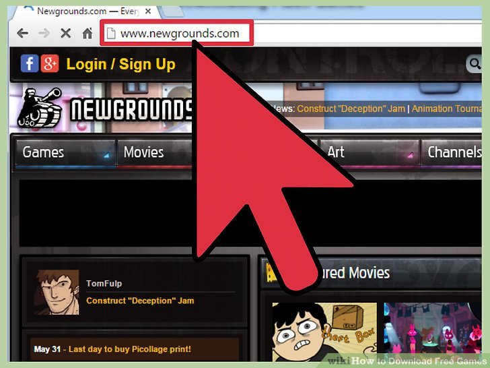490x368 pixels.
Task: Open the Art menu
Action: 370,152
